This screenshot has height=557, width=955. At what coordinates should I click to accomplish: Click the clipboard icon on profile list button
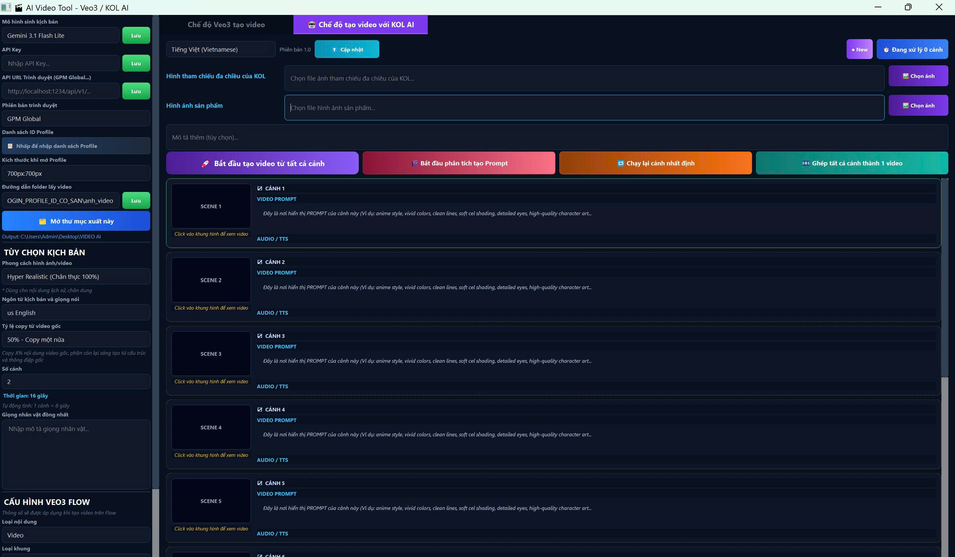point(10,146)
